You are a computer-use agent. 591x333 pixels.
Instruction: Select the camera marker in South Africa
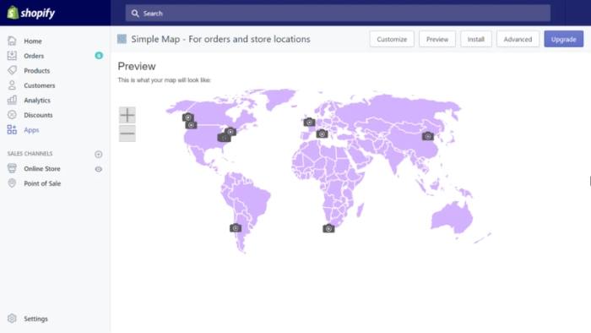pos(328,228)
